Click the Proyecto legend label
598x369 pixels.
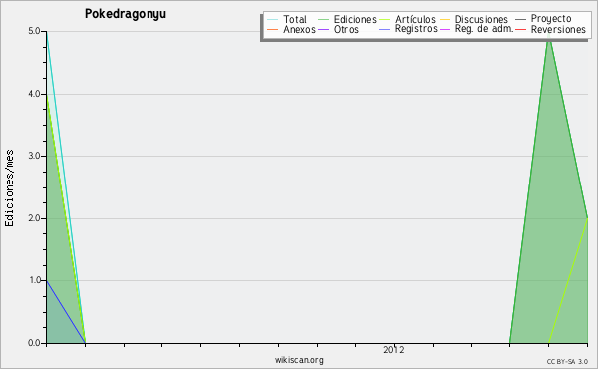(x=551, y=19)
